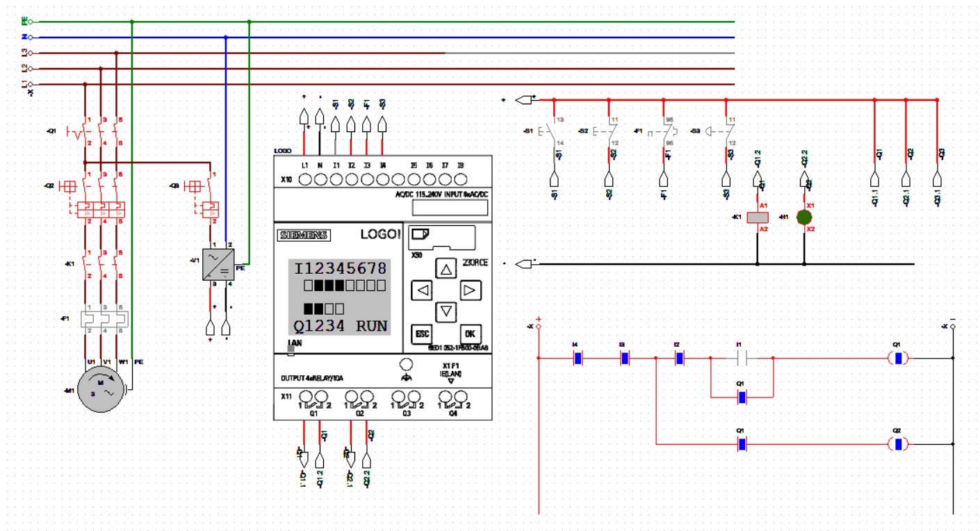Select the I4 ladder contact

click(x=578, y=359)
